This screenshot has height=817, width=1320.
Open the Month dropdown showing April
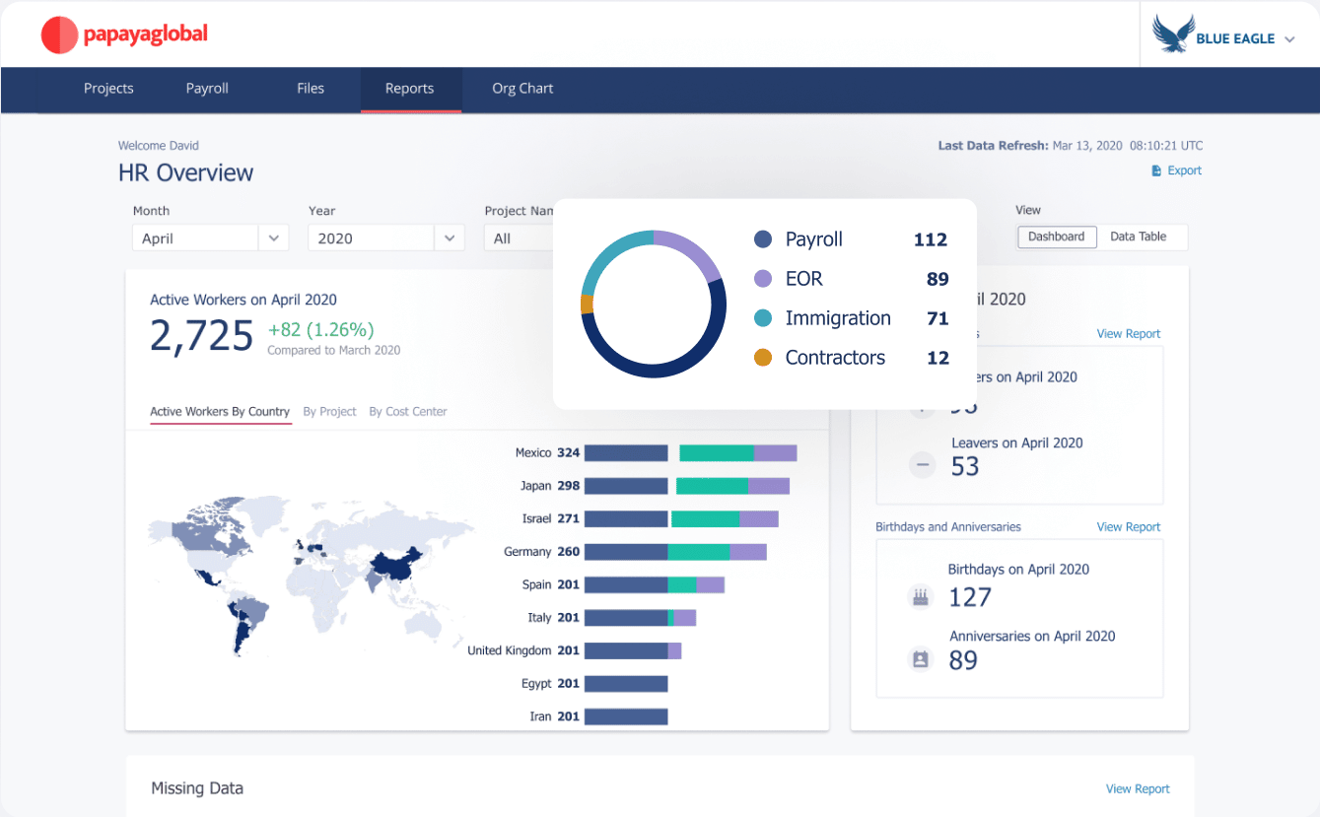pyautogui.click(x=210, y=238)
